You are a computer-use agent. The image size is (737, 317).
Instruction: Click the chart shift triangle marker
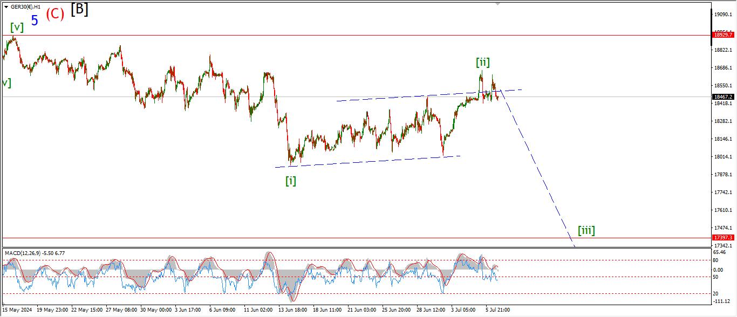498,3
